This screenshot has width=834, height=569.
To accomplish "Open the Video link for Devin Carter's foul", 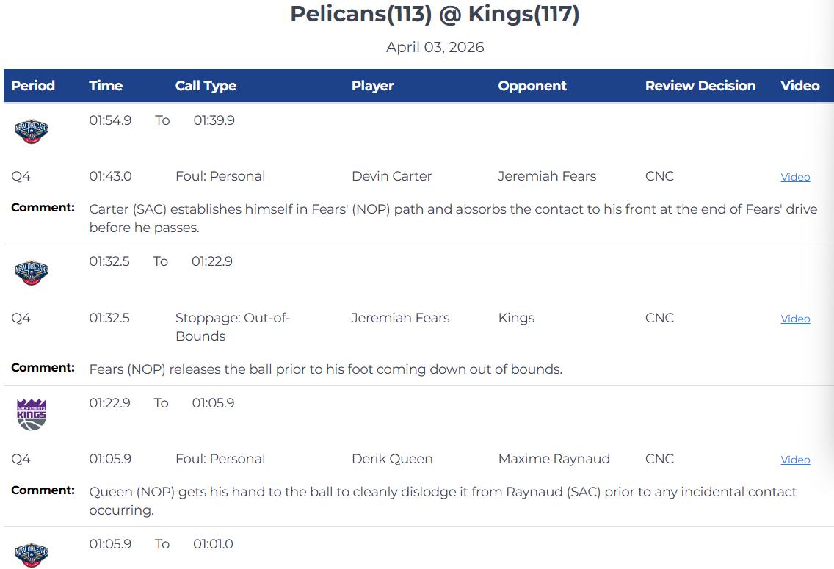I will pos(795,177).
